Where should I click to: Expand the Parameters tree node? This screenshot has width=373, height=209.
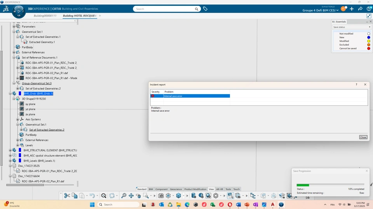(14, 26)
